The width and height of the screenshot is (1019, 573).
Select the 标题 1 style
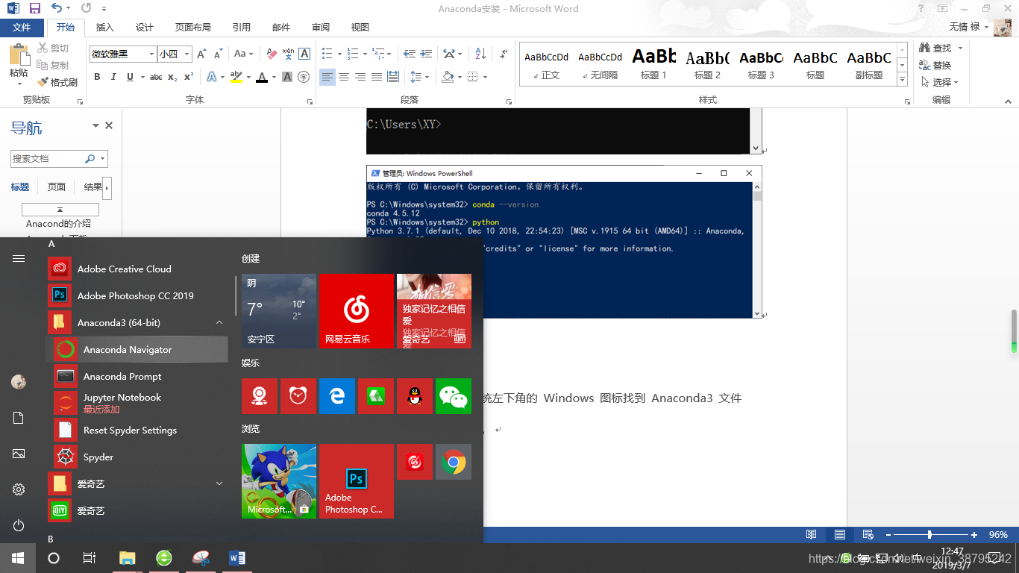(654, 64)
